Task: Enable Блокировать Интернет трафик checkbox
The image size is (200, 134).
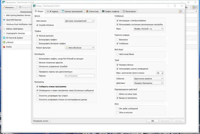Action: (x=37, y=43)
